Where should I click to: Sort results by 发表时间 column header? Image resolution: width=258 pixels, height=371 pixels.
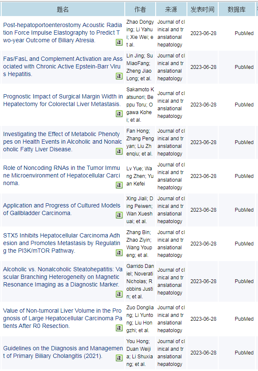click(202, 9)
